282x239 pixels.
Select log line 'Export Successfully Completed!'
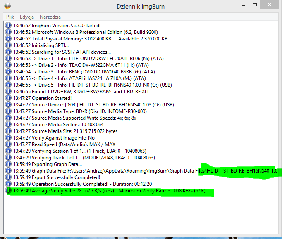pyautogui.click(x=57, y=177)
